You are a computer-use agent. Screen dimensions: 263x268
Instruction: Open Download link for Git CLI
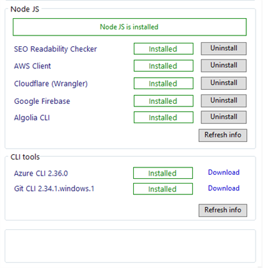point(224,188)
